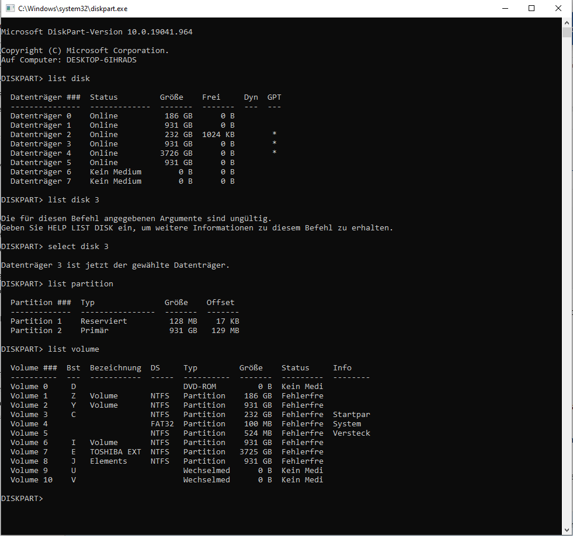Screen dimensions: 573x536
Task: Click the 'Datenträger 0' row with 186 GB
Action: (x=123, y=115)
